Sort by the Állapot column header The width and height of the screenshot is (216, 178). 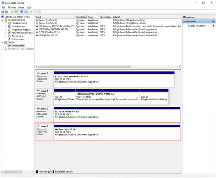tap(147, 17)
